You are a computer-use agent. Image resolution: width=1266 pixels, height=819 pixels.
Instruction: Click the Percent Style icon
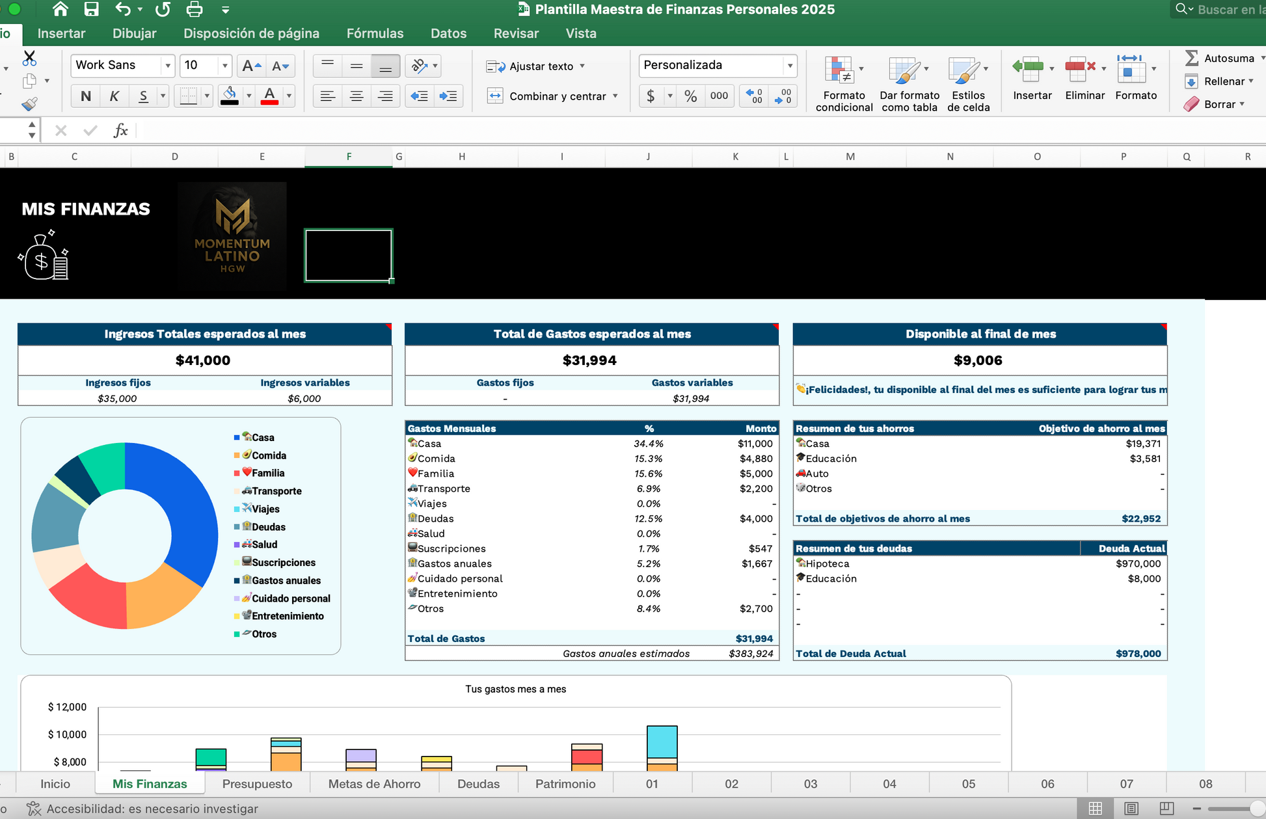[x=690, y=96]
